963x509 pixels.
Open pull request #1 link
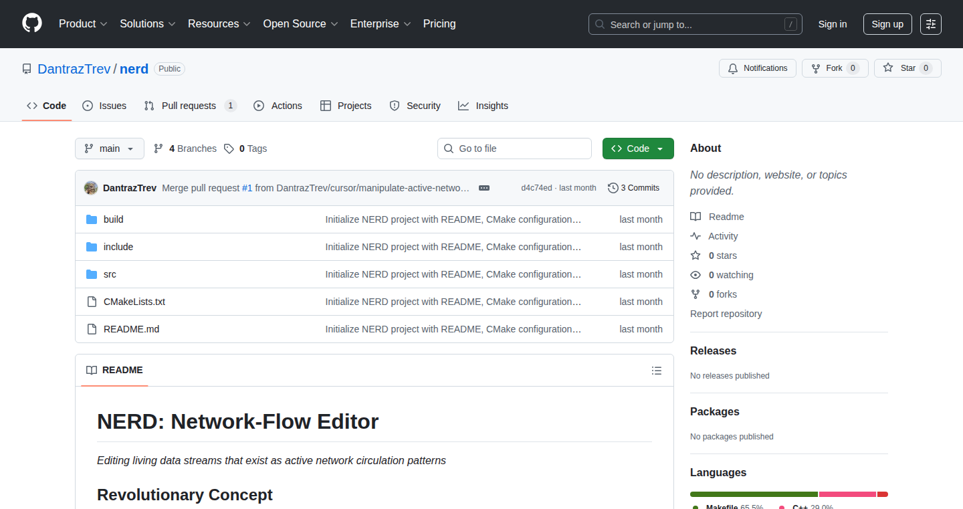[x=247, y=188]
